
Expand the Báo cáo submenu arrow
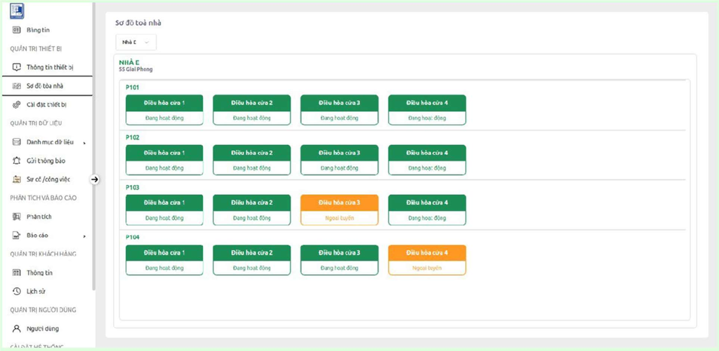(x=84, y=236)
